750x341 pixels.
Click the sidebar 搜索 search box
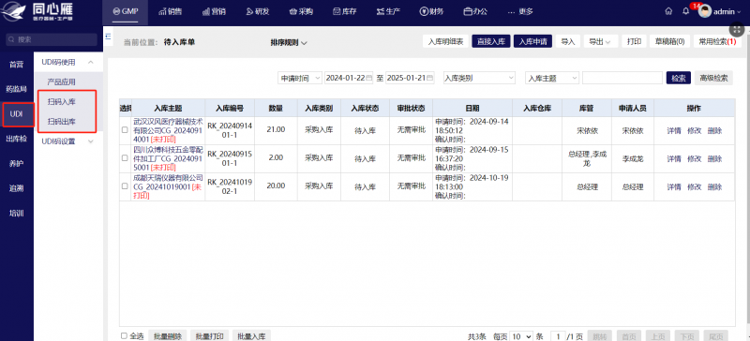[x=52, y=40]
